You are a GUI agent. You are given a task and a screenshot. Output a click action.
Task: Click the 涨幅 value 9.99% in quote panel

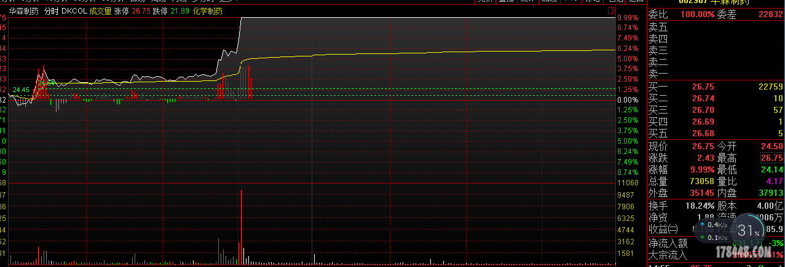coord(701,169)
